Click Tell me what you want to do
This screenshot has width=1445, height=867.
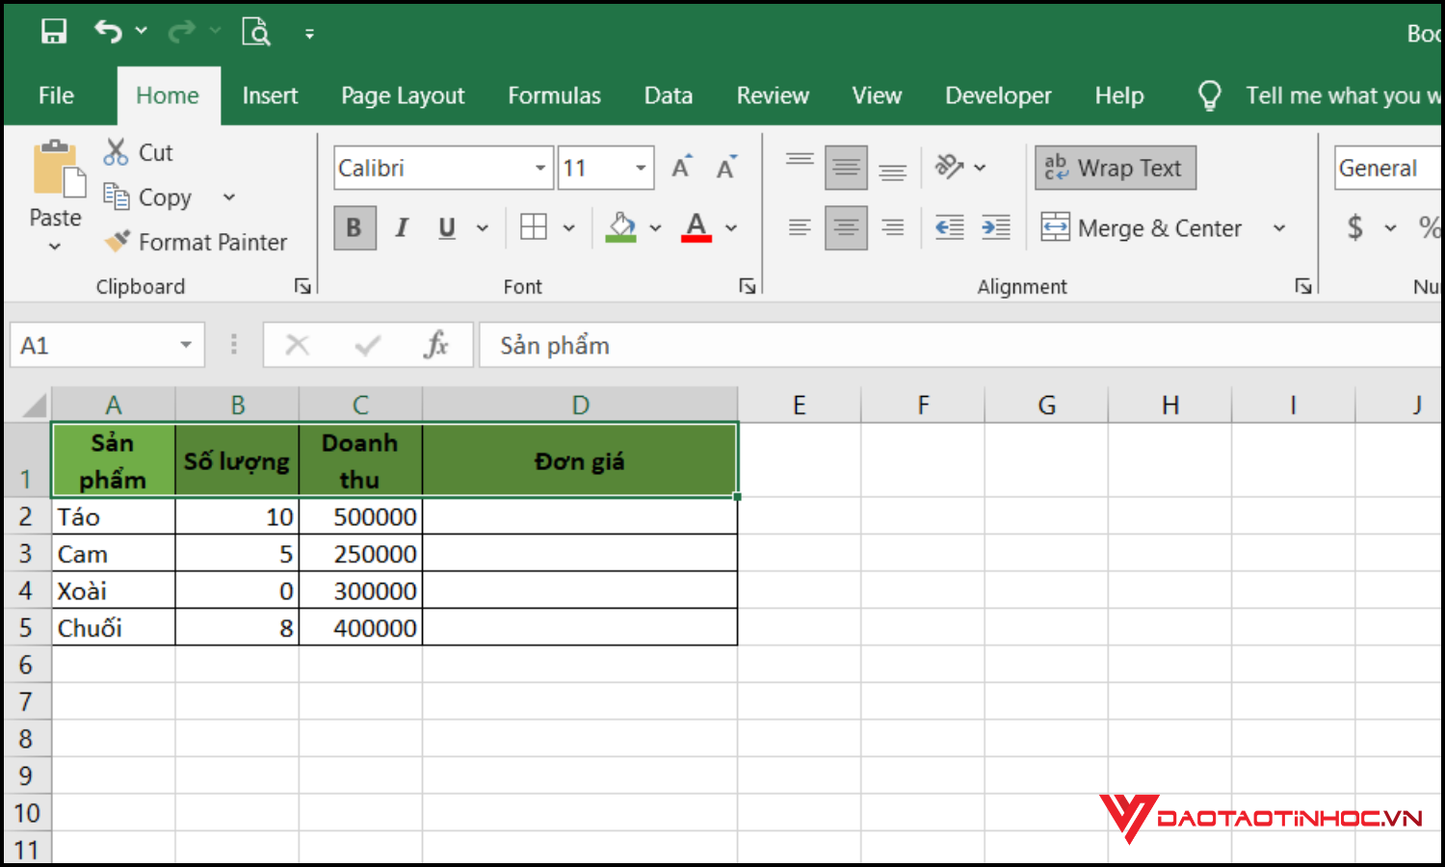1339,95
